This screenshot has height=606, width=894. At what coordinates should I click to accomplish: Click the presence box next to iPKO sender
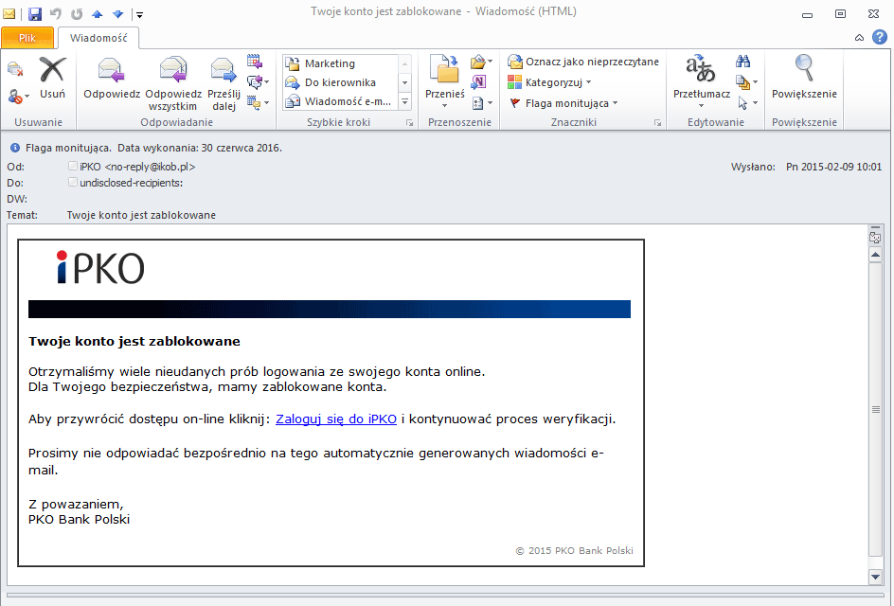pos(72,166)
